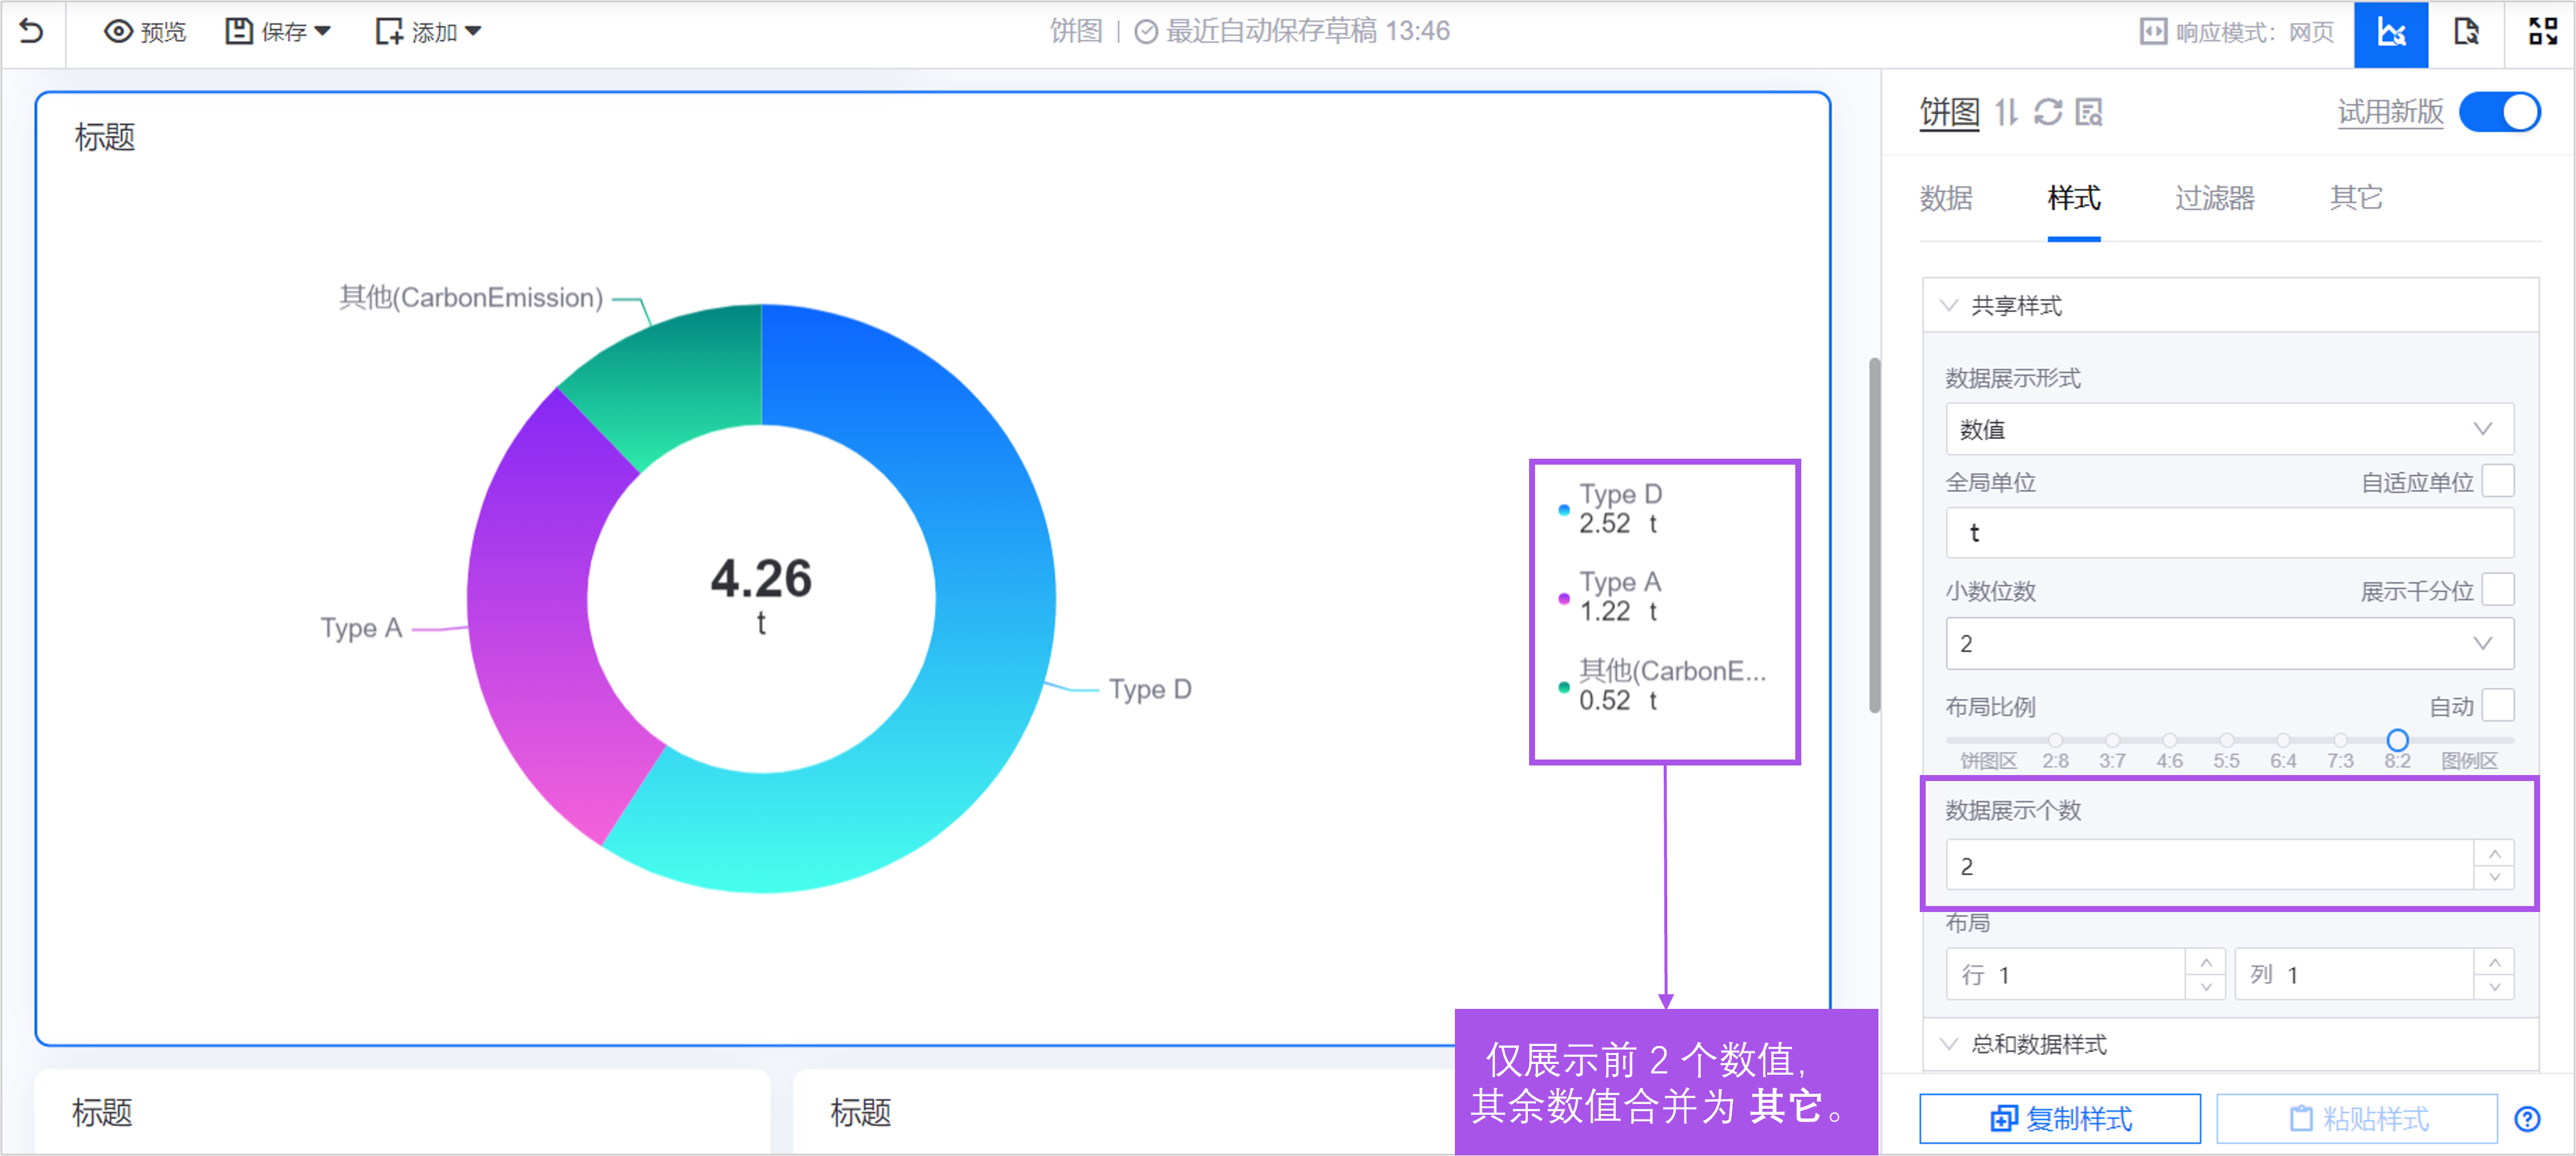The width and height of the screenshot is (2576, 1156).
Task: Switch to the 过滤器 tab
Action: (2214, 198)
